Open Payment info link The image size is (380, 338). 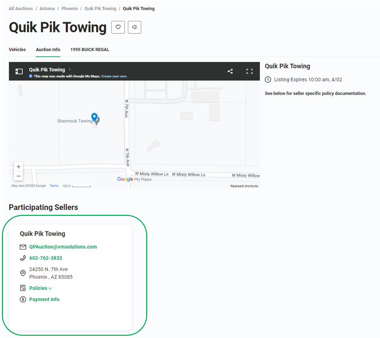coord(44,299)
